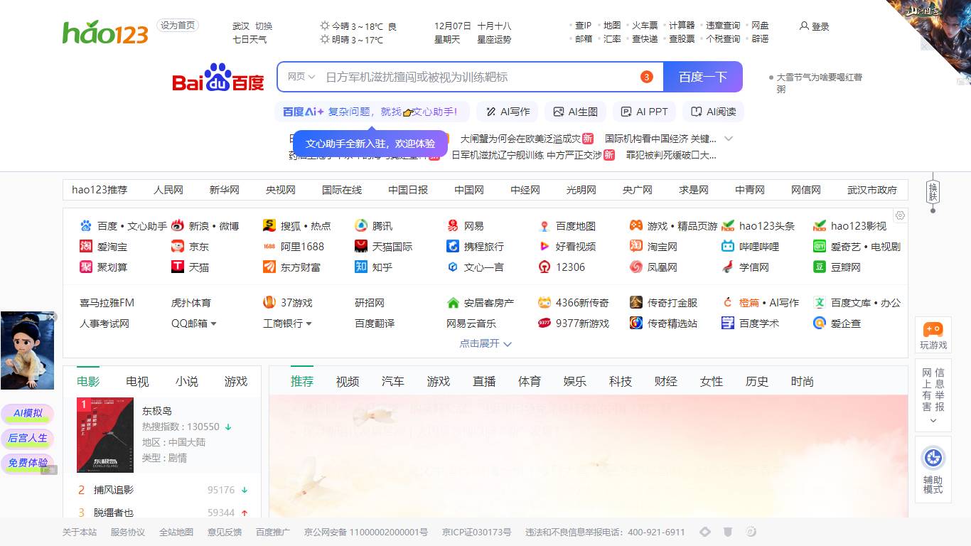Set hao123 as homepage
The width and height of the screenshot is (971, 546).
pos(178,26)
